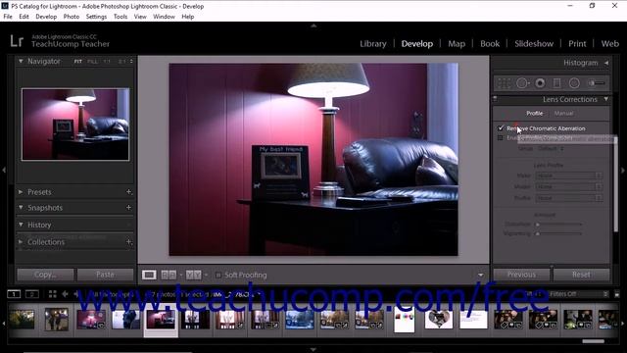Screen dimensions: 627x353
Task: Click the Reset button
Action: [581, 275]
